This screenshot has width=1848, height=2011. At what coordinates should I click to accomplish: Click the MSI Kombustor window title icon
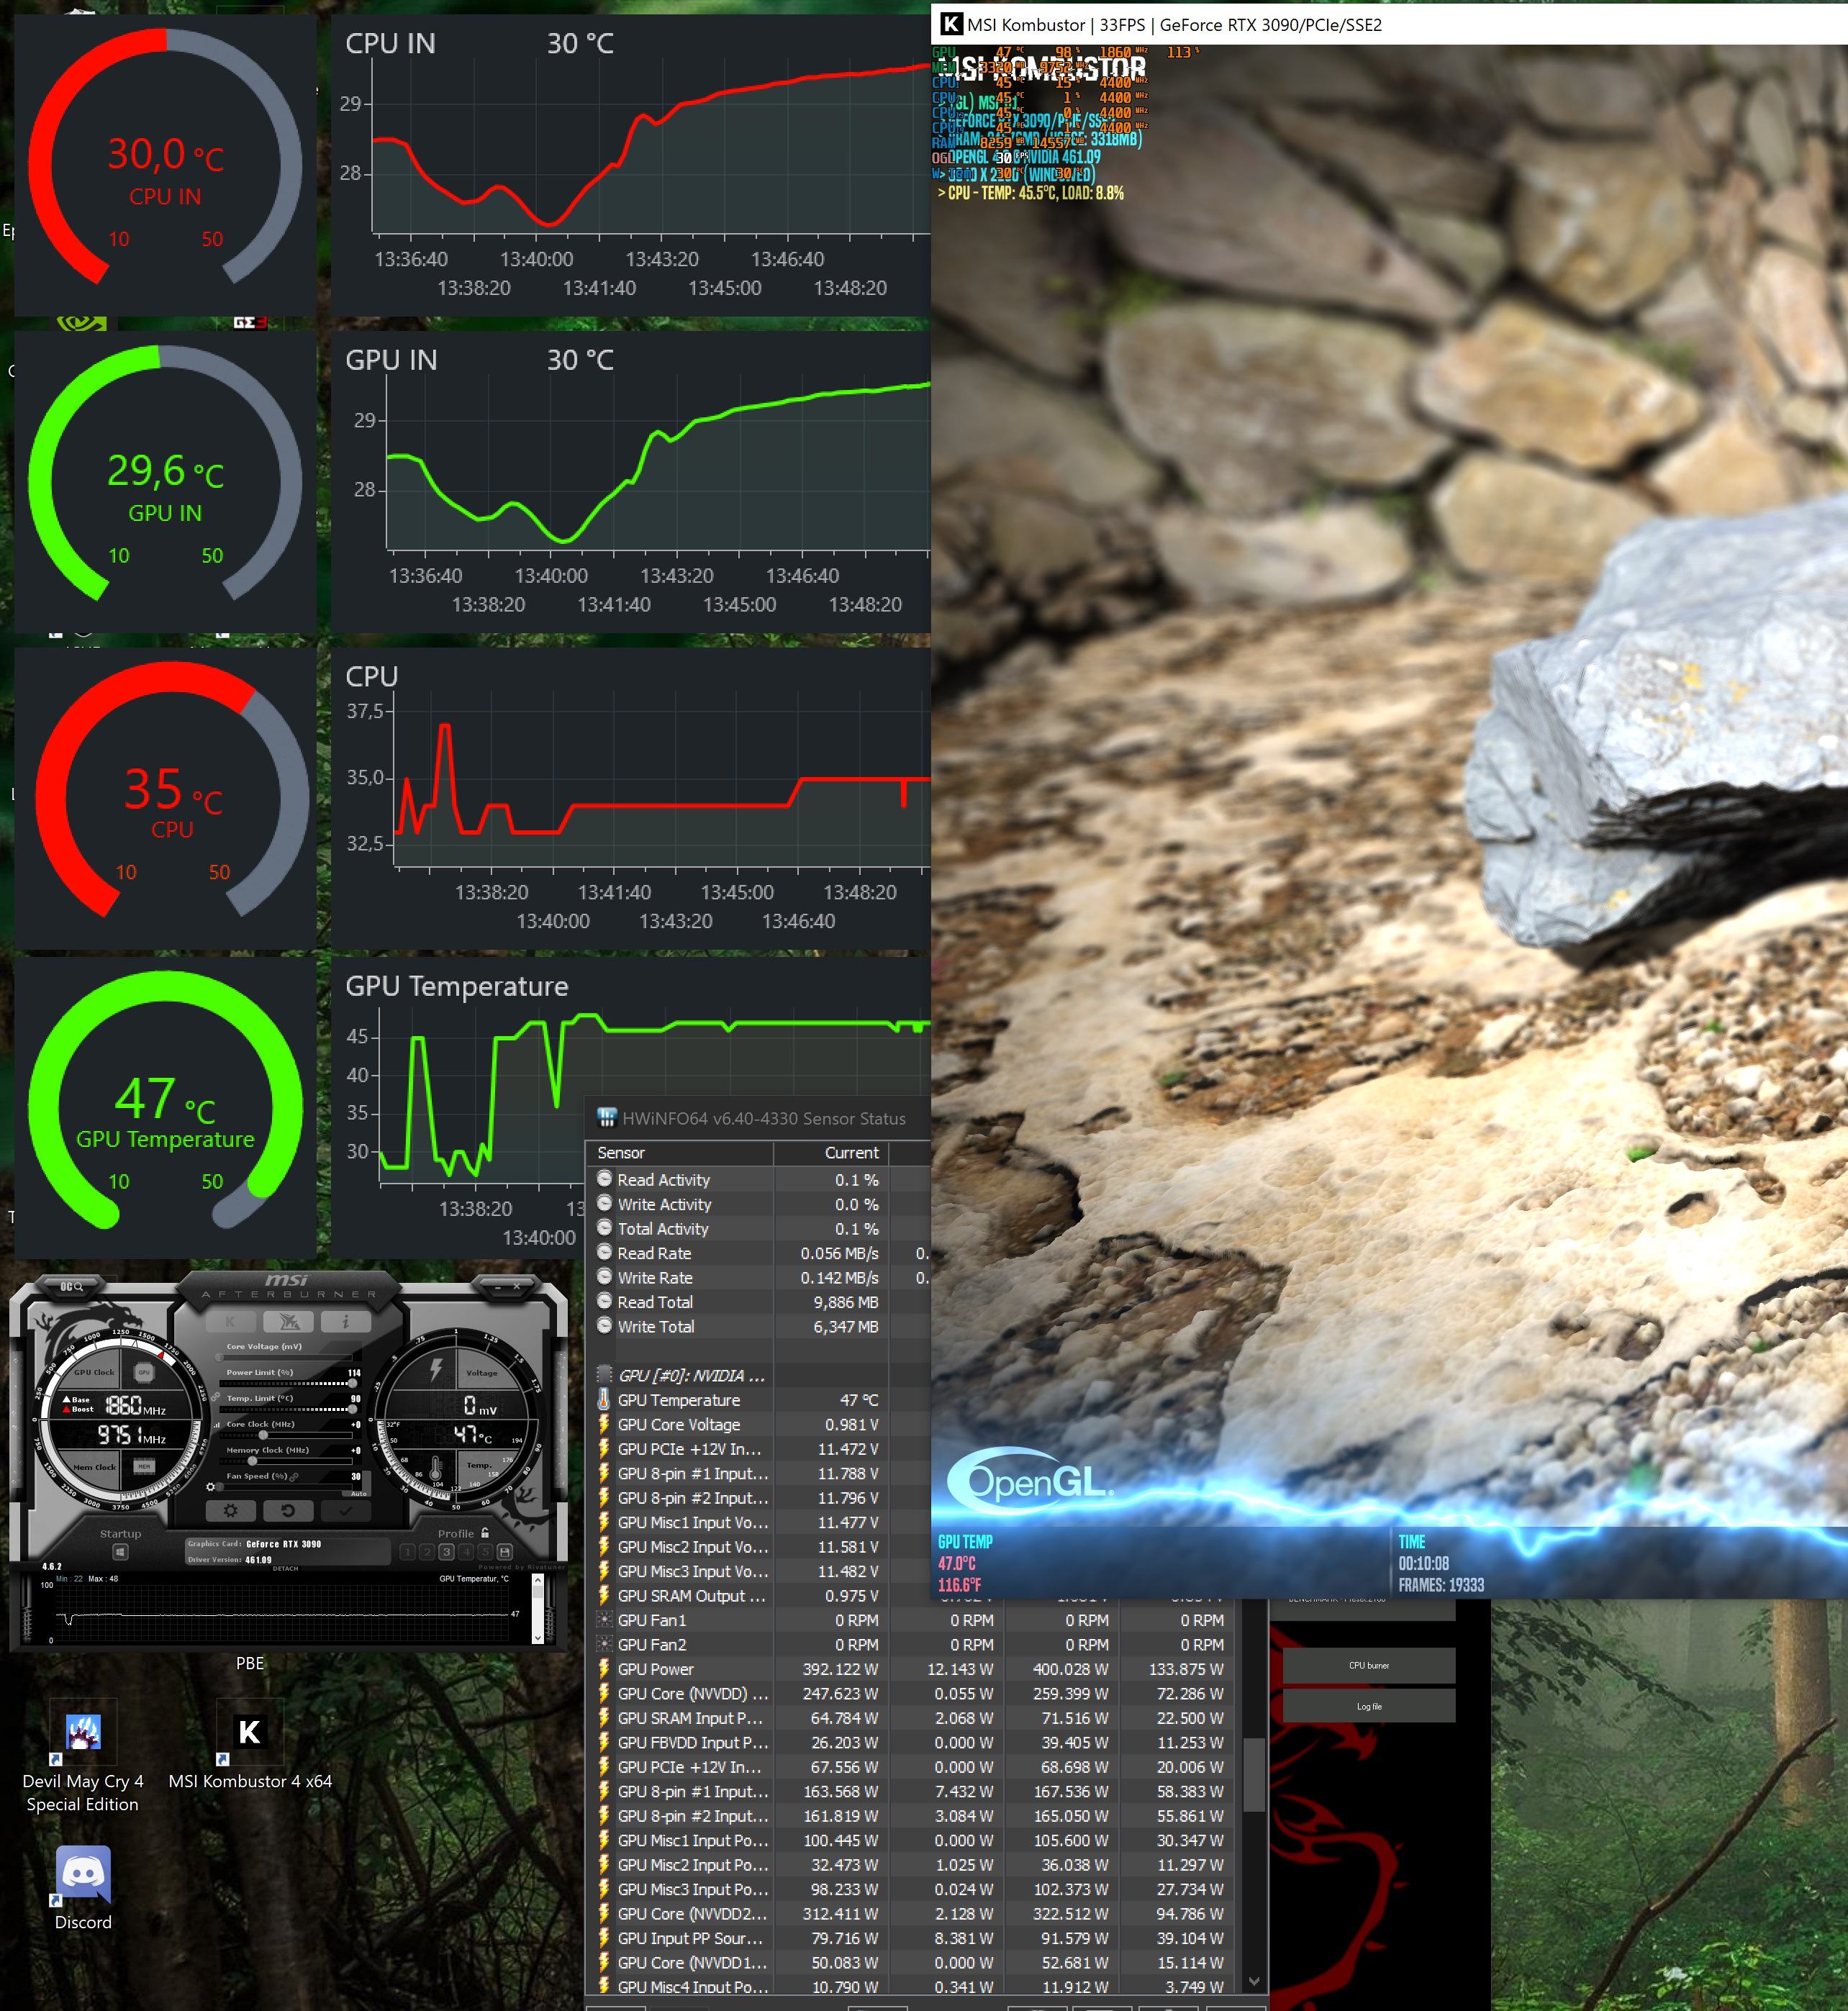coord(951,24)
